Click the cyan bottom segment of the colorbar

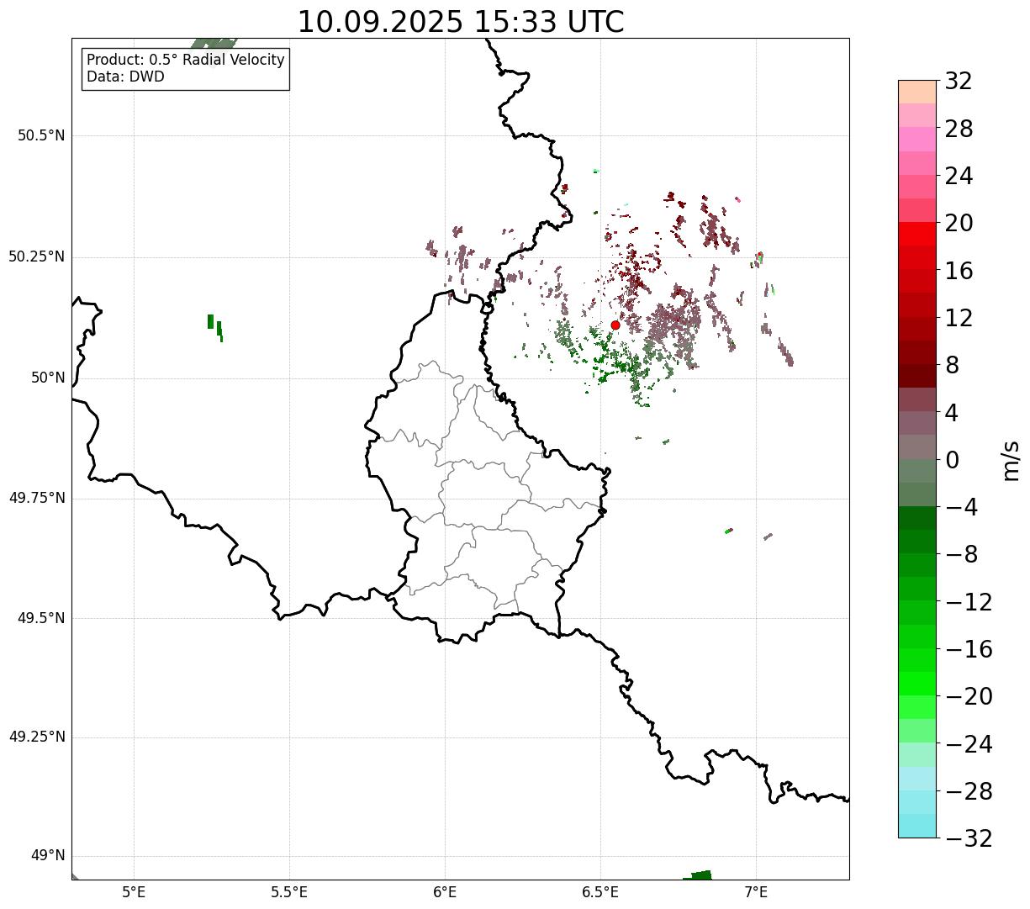coord(917,826)
